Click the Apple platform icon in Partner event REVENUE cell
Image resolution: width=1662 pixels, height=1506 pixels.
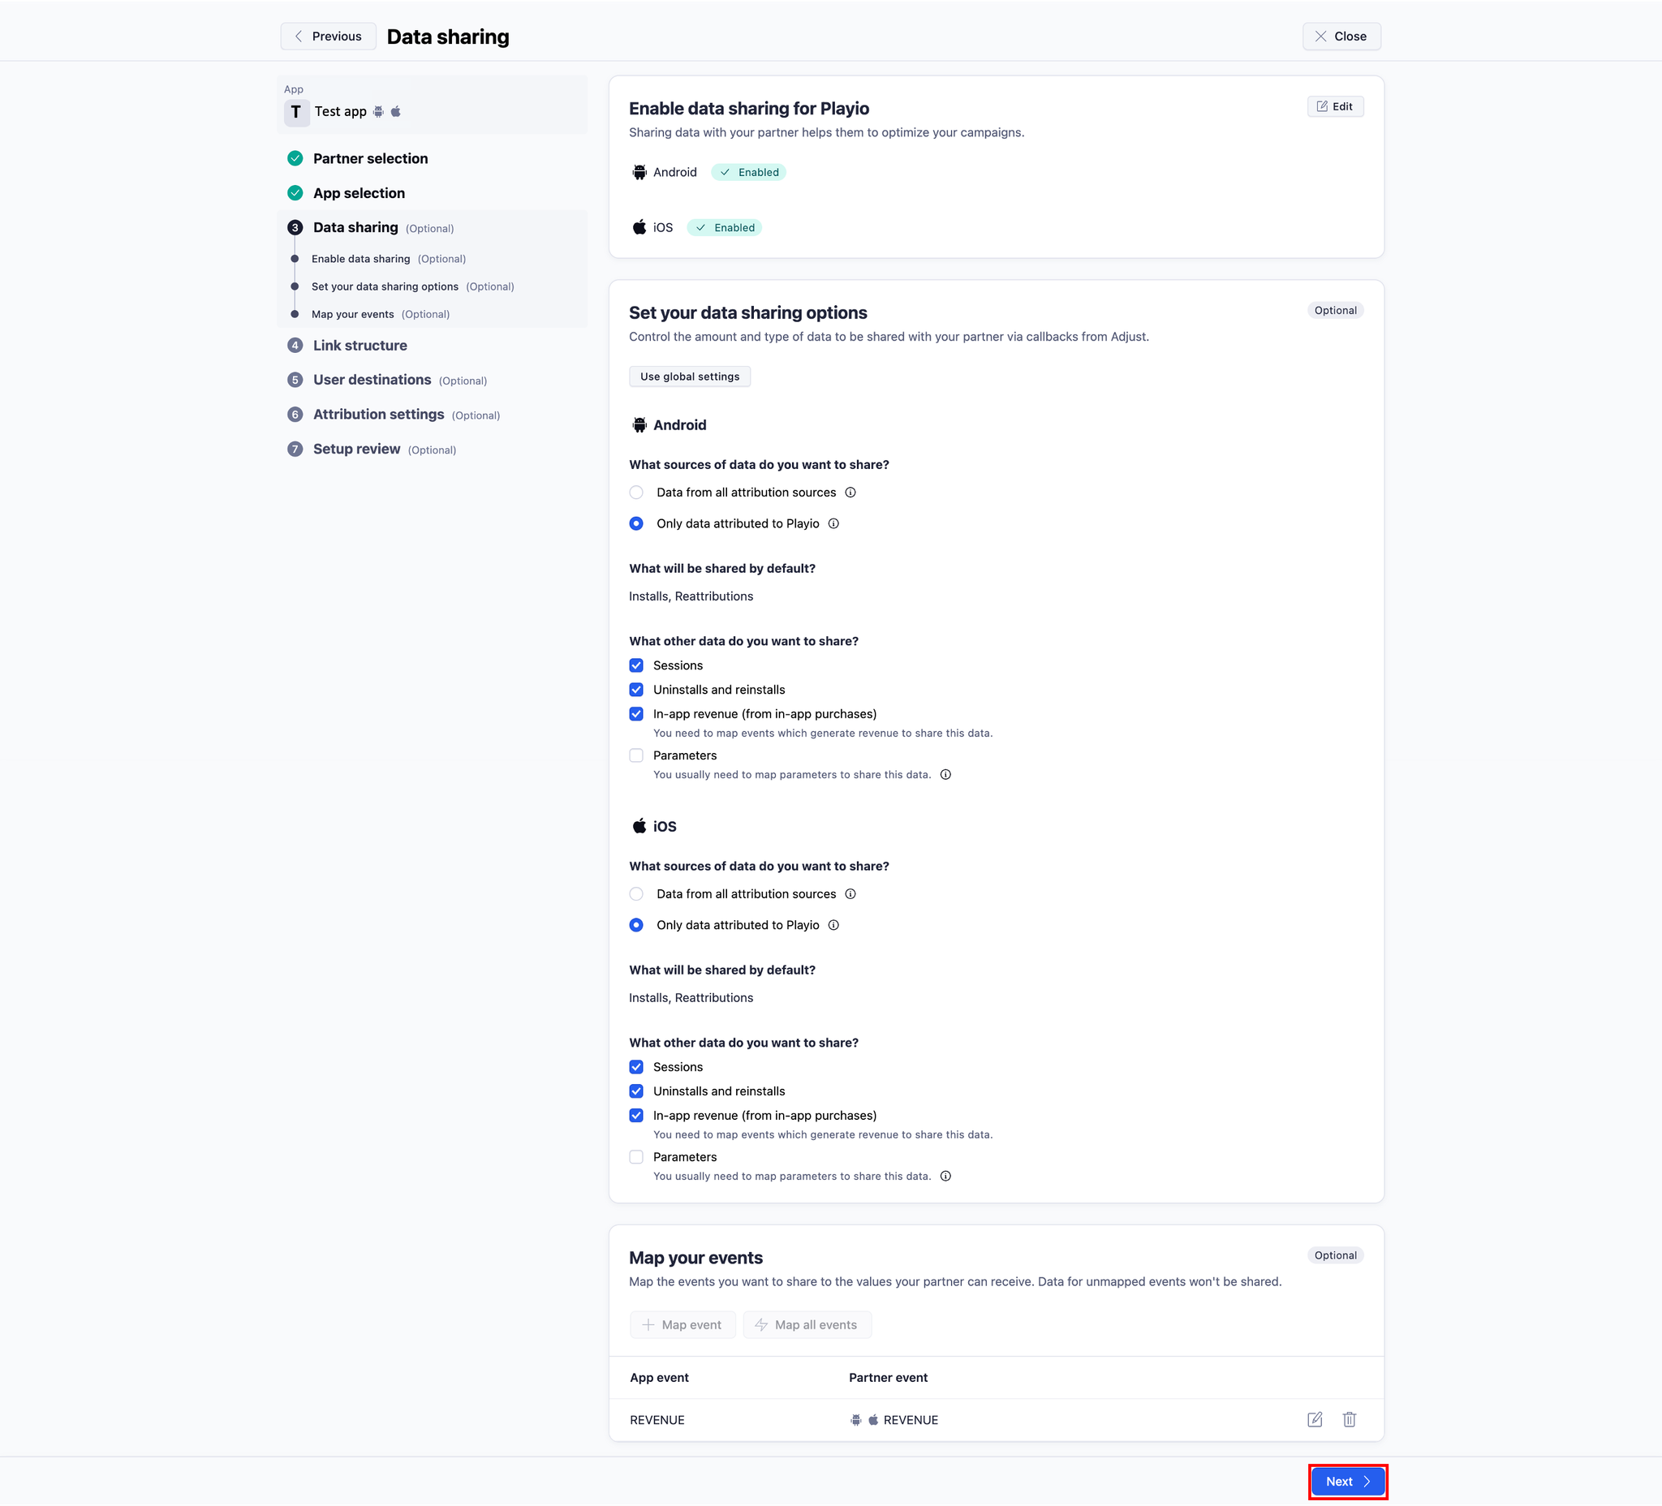873,1419
